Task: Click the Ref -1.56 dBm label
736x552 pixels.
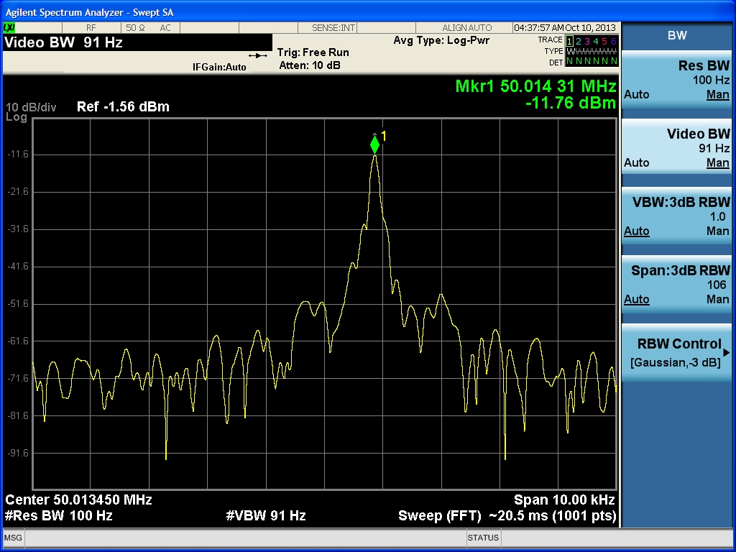Action: coord(123,106)
